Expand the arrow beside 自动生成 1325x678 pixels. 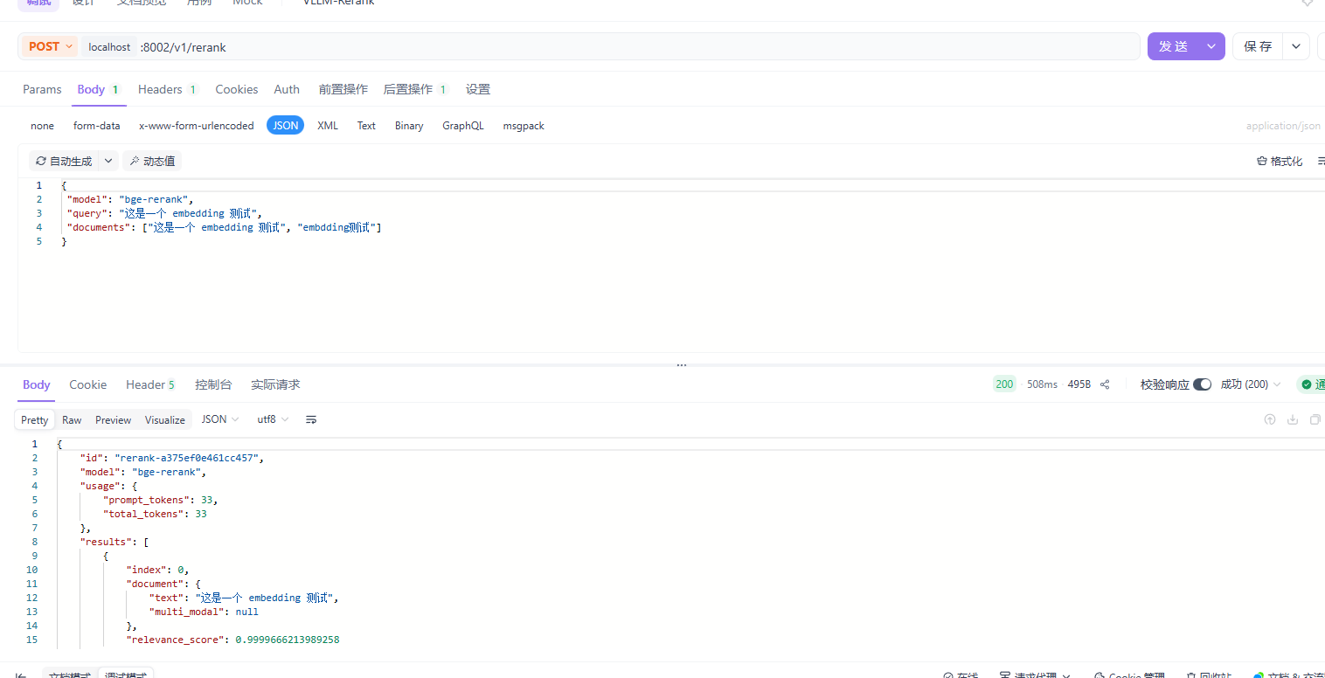[x=108, y=161]
